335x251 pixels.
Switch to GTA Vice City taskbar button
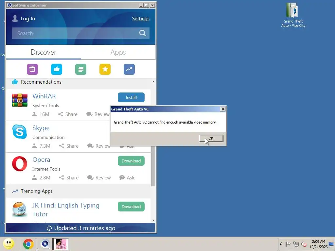click(x=61, y=244)
